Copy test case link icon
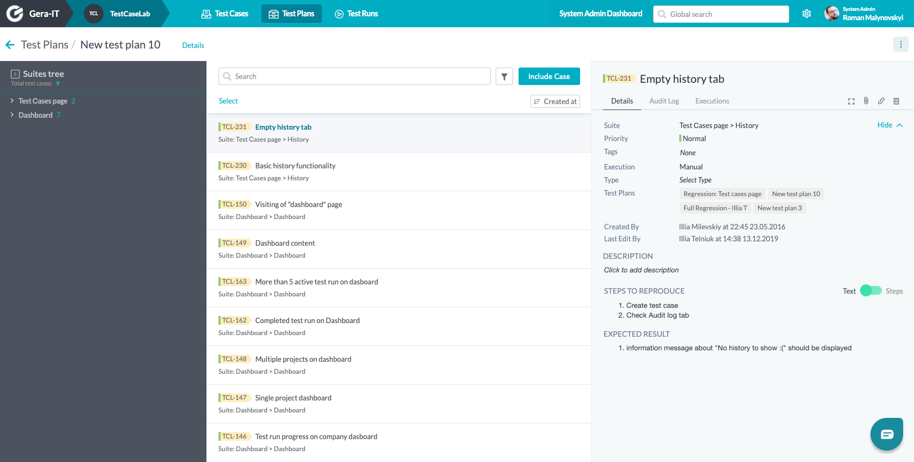 pyautogui.click(x=881, y=101)
